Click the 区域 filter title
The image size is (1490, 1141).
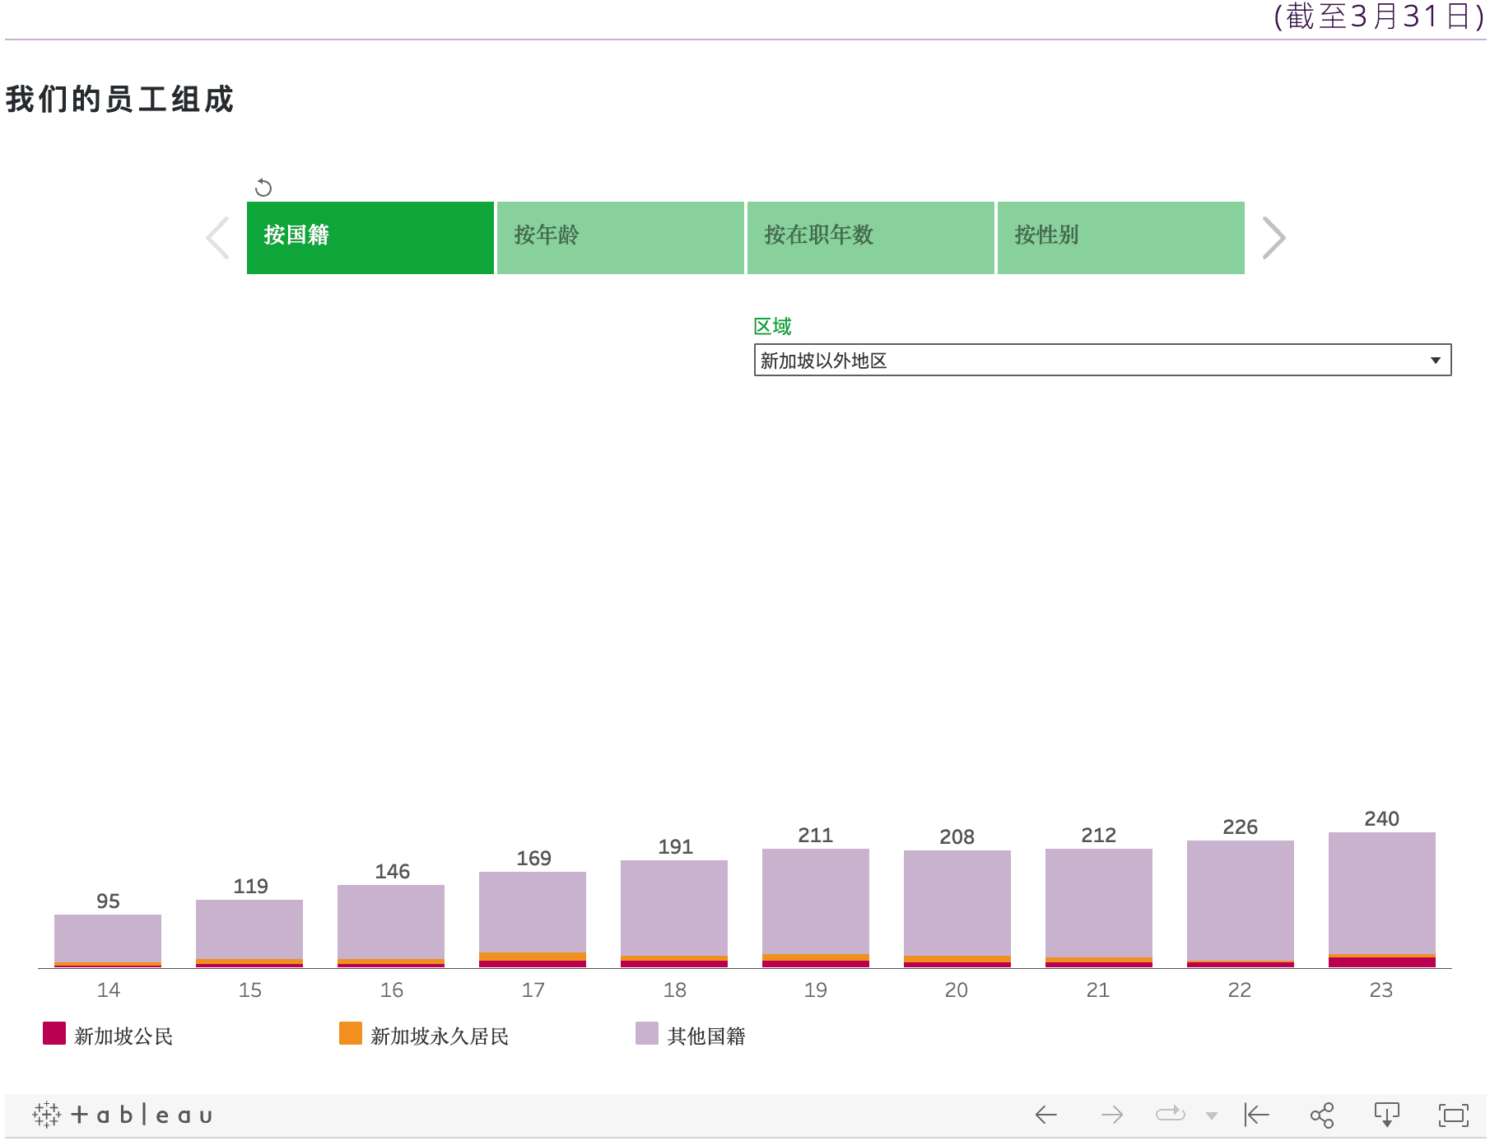(x=773, y=326)
